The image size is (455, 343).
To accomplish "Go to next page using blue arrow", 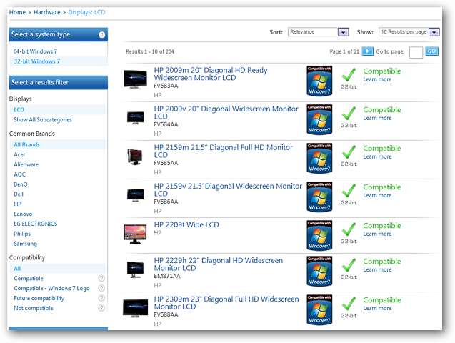I will (367, 51).
